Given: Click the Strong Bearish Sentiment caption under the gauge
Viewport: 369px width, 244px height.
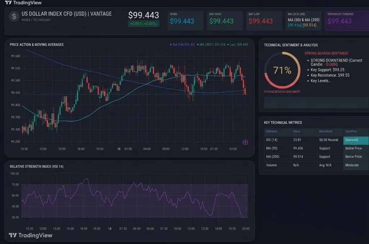Looking at the screenshot, I should pos(282,92).
